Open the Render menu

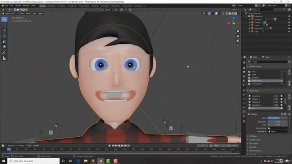click(18, 5)
